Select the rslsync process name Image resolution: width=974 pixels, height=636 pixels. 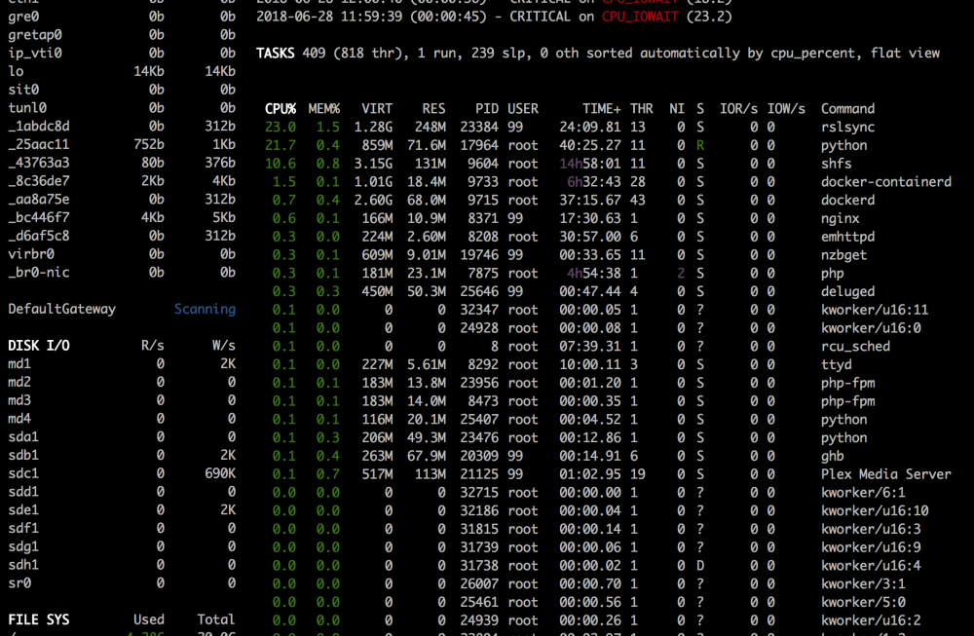point(847,128)
